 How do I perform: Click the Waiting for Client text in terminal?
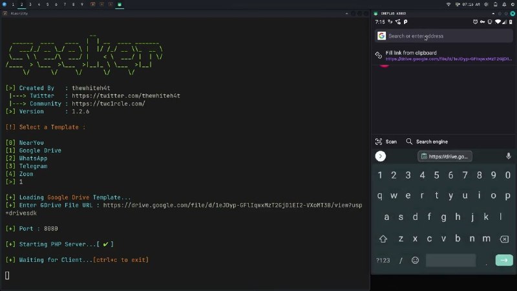coord(56,260)
